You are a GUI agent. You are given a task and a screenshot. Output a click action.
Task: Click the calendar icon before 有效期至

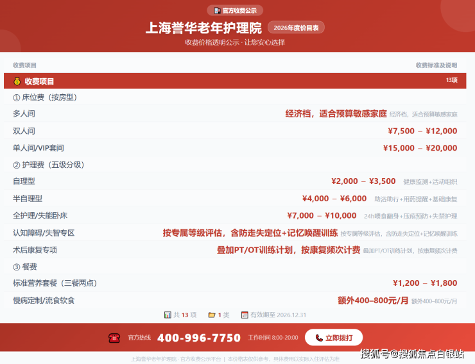245,315
